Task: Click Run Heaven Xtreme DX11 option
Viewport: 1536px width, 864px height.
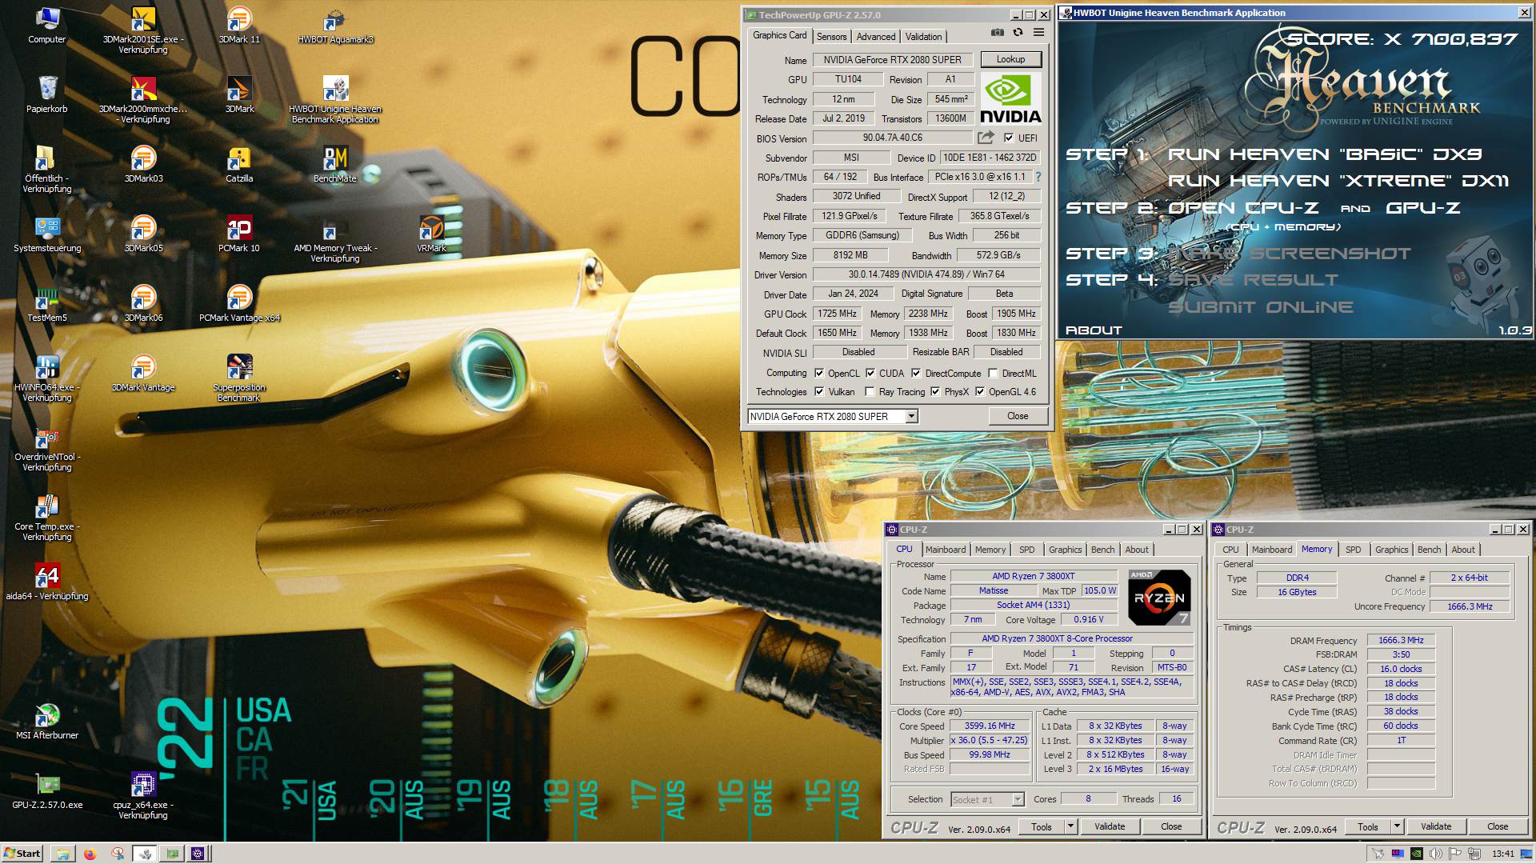Action: pyautogui.click(x=1338, y=181)
